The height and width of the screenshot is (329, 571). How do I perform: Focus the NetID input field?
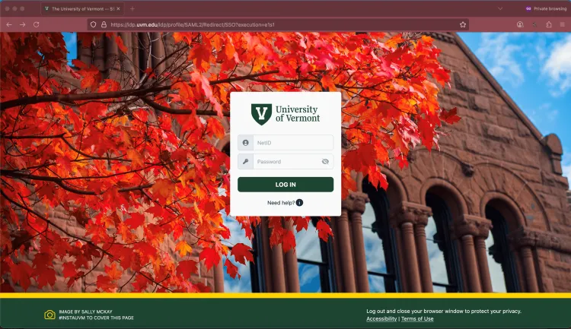(x=292, y=143)
